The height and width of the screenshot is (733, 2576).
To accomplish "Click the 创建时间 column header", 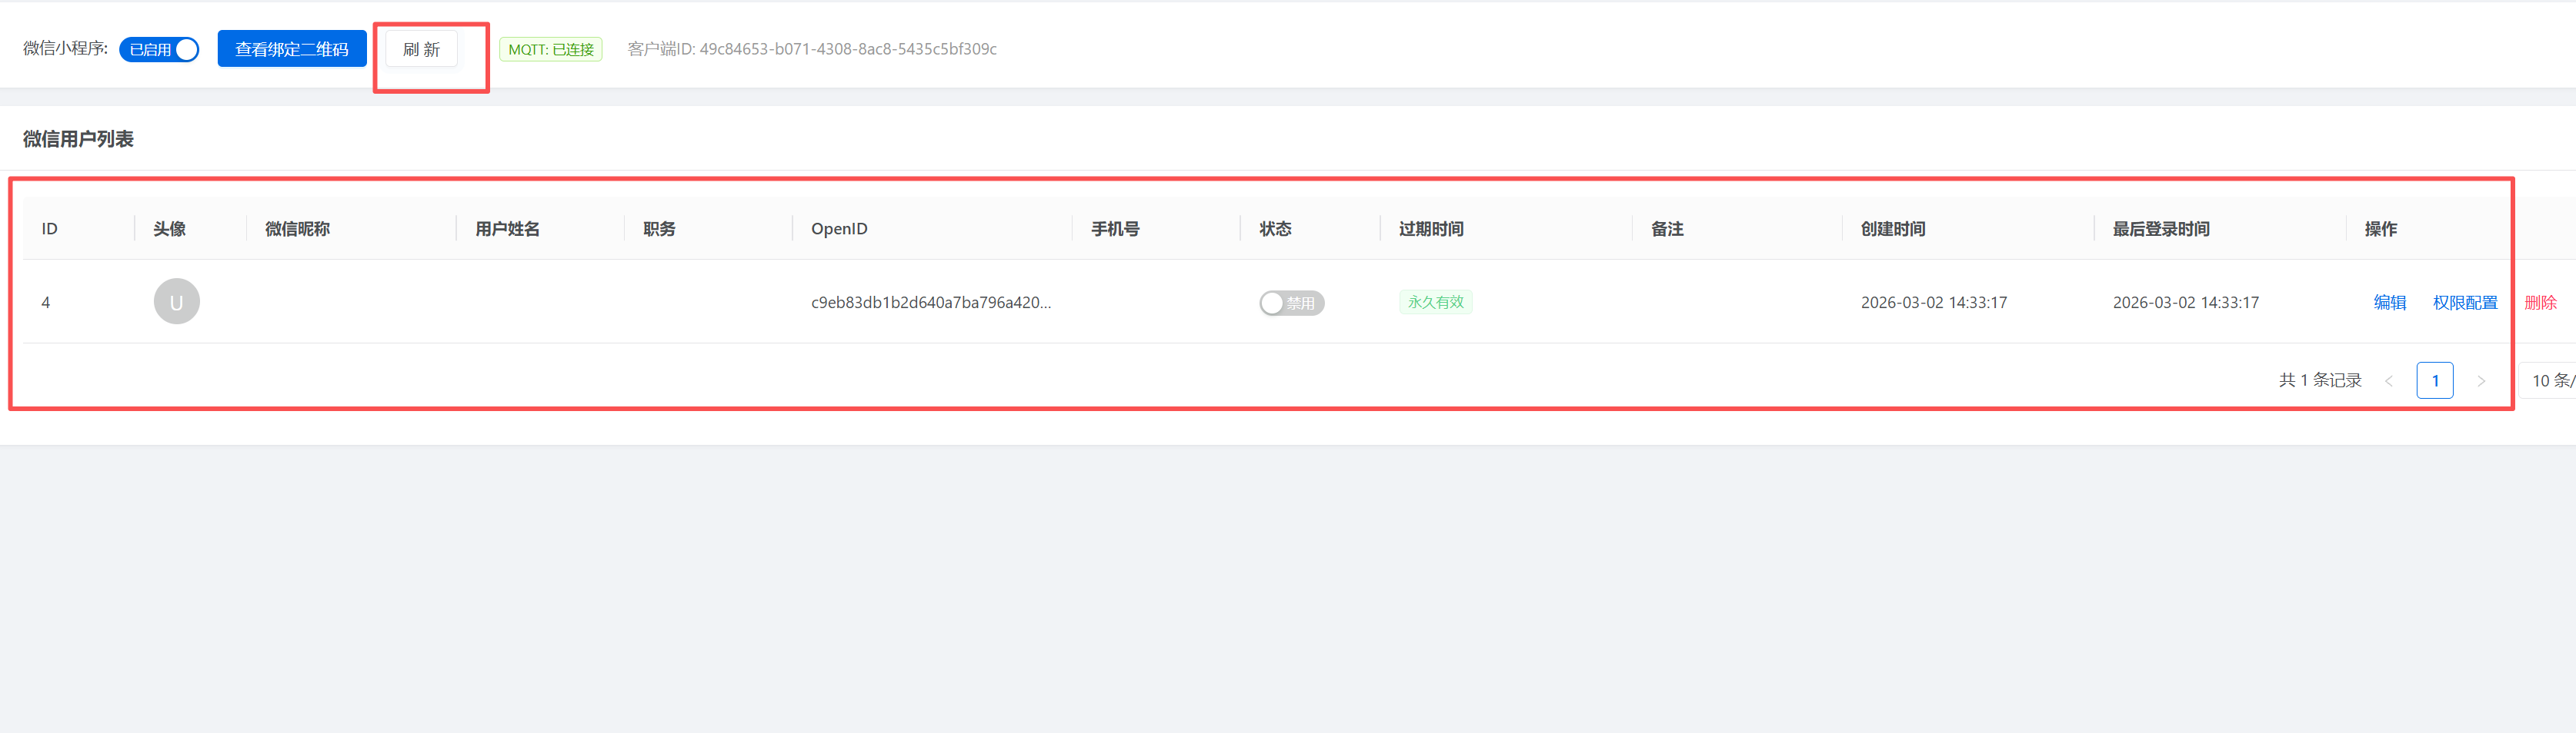I will (1892, 229).
